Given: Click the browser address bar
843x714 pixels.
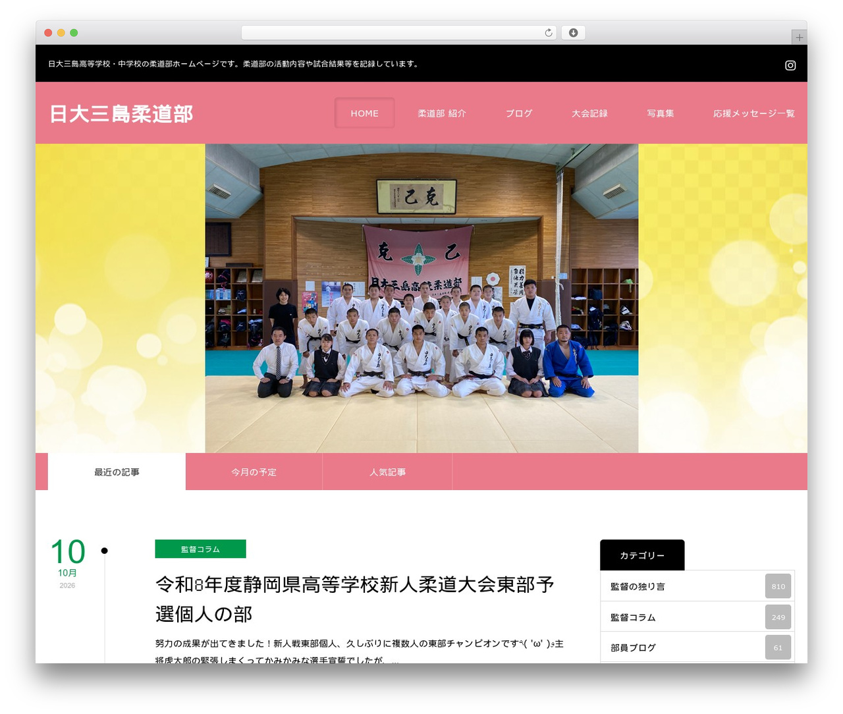Looking at the screenshot, I should (398, 33).
